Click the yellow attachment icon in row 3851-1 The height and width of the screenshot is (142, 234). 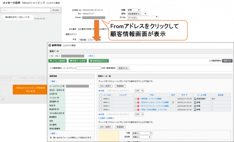[173, 102]
